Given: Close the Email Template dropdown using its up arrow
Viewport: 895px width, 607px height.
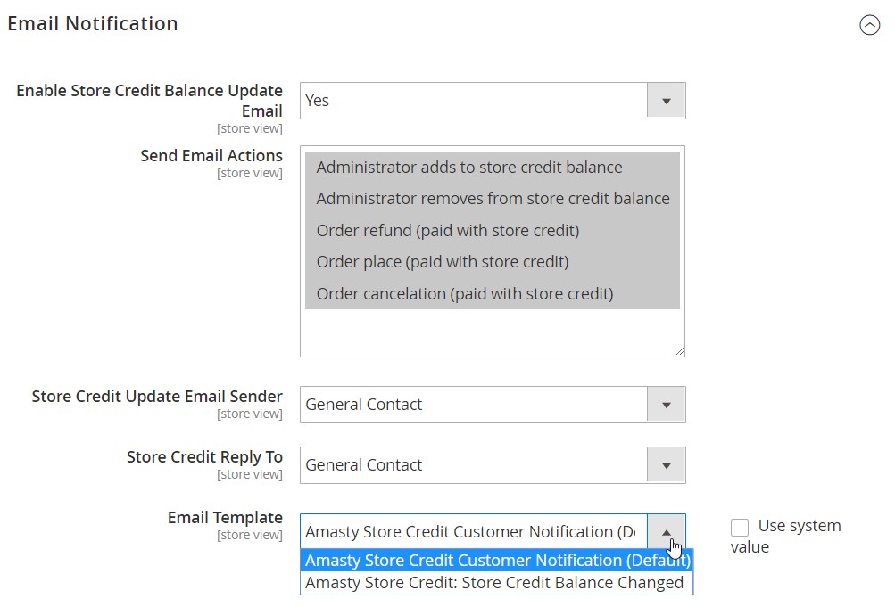Looking at the screenshot, I should coord(666,532).
